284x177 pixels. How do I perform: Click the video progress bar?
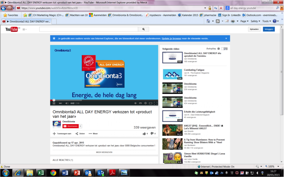pos(104,100)
